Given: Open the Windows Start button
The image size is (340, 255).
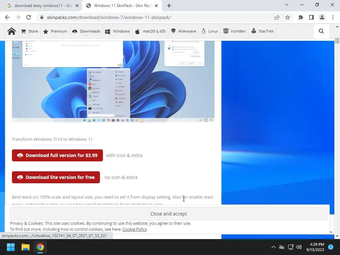Looking at the screenshot, I should pos(11,247).
